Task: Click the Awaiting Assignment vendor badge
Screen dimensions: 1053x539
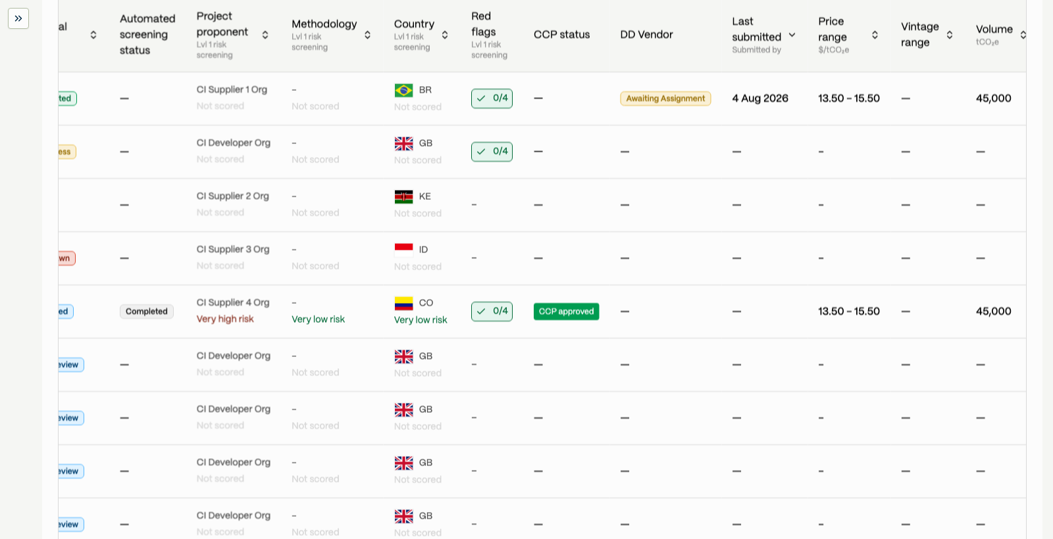Action: pyautogui.click(x=665, y=99)
